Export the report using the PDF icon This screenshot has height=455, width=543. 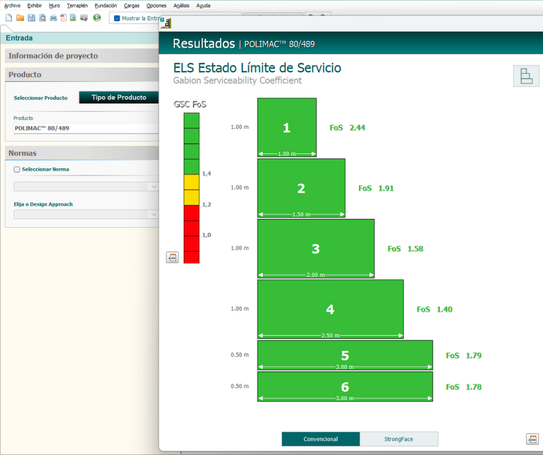click(63, 18)
